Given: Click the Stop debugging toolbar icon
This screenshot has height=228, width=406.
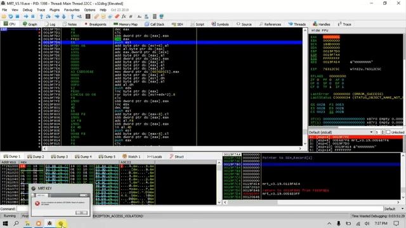Looking at the screenshot, I should (x=17, y=16).
